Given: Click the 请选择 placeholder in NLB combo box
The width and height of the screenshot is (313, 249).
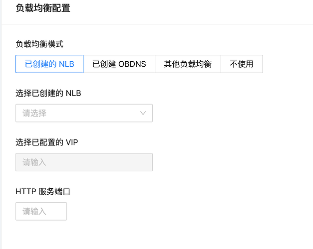Looking at the screenshot, I should pyautogui.click(x=34, y=113).
